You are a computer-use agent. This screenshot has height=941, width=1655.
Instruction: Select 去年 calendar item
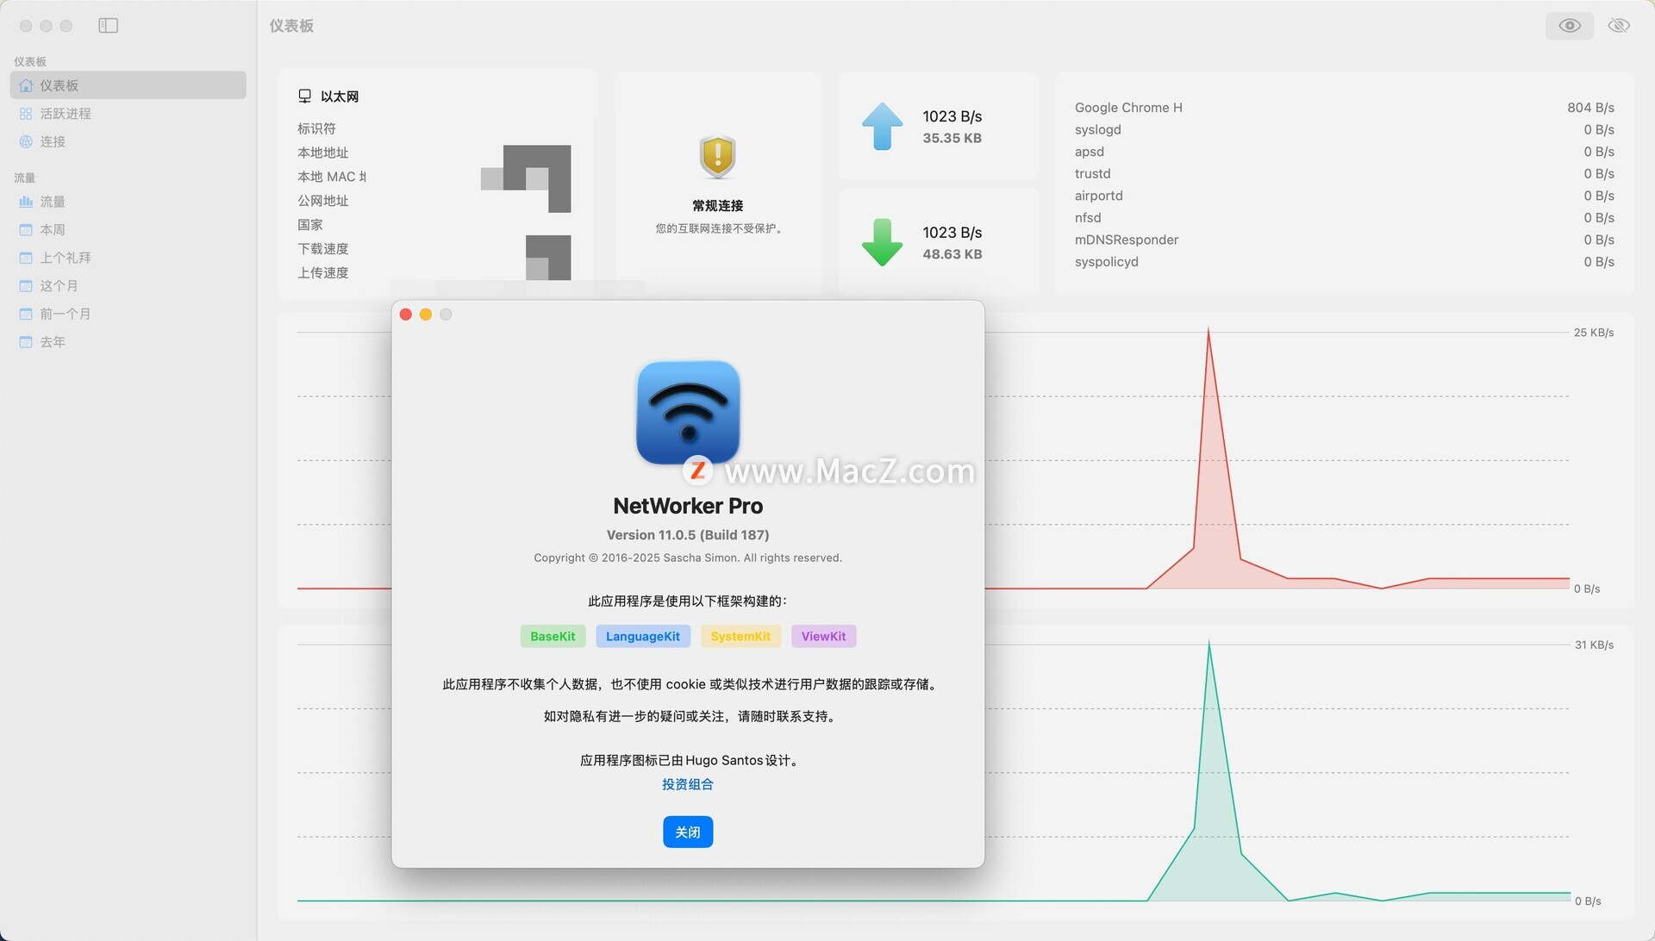coord(52,342)
